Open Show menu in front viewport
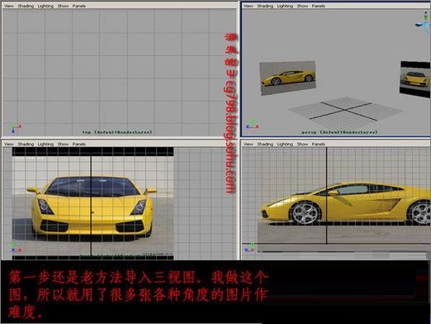 coord(63,144)
